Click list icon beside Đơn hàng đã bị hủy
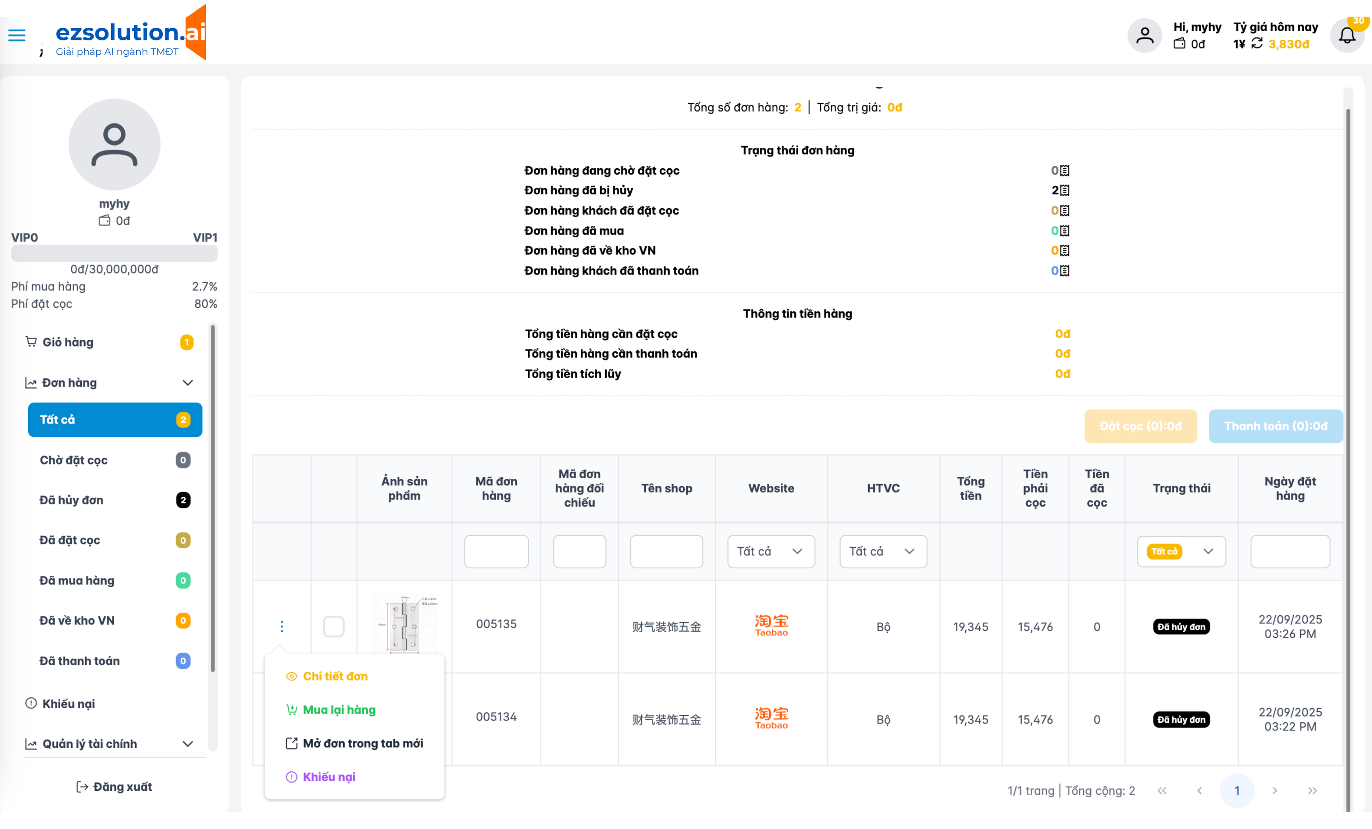Viewport: 1372px width, 829px height. [1065, 190]
